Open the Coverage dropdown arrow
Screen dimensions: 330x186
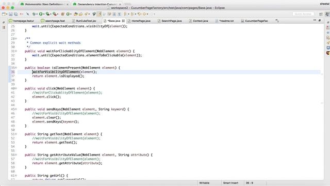click(x=51, y=14)
